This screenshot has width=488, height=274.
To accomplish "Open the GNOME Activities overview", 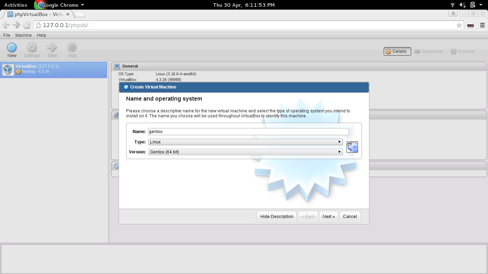I will [16, 5].
